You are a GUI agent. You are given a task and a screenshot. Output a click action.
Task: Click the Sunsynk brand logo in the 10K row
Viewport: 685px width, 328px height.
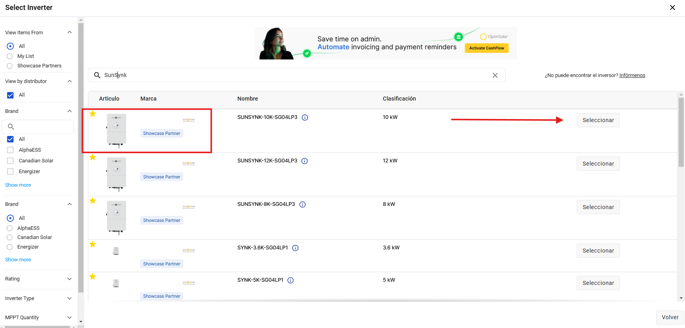pyautogui.click(x=189, y=120)
